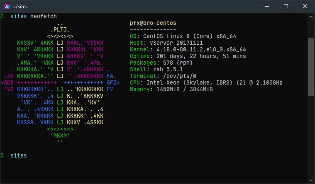The image size is (315, 184).
Task: Click the 'GFD>' ASCII art text
Action: coord(113,82)
